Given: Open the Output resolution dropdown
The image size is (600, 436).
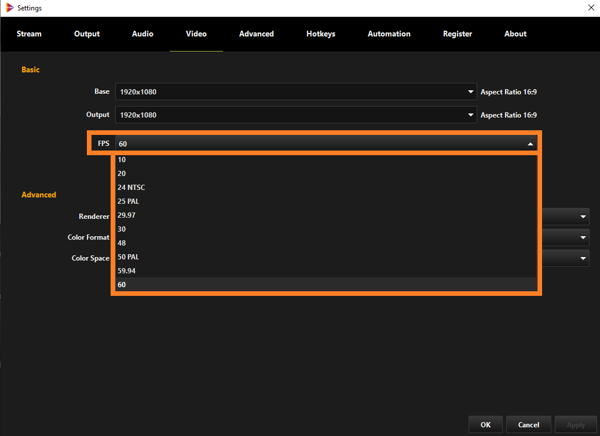Looking at the screenshot, I should tap(296, 115).
